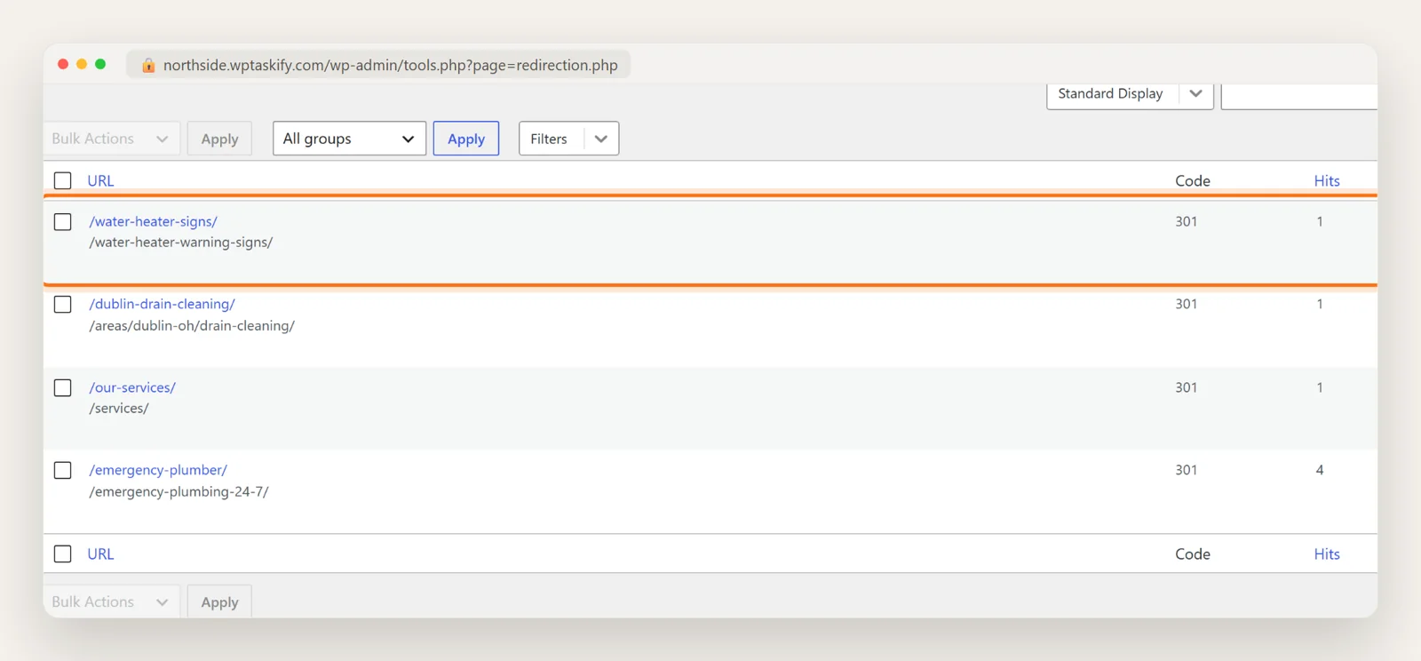Open the /dublin-drain-cleaning/ redirect link
This screenshot has width=1421, height=661.
162,304
